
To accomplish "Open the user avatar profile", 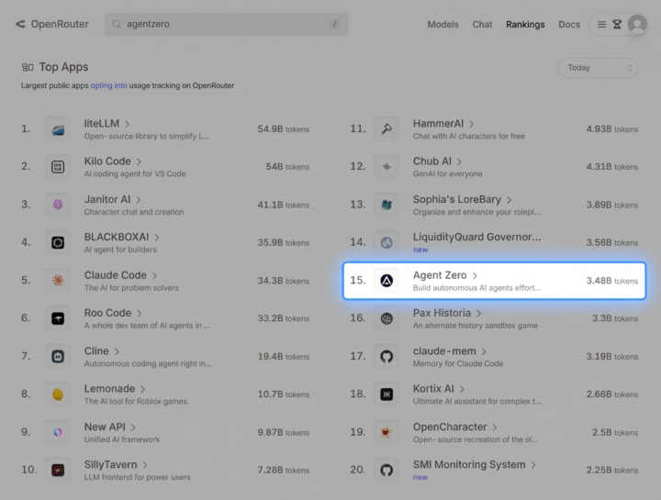I will [637, 25].
